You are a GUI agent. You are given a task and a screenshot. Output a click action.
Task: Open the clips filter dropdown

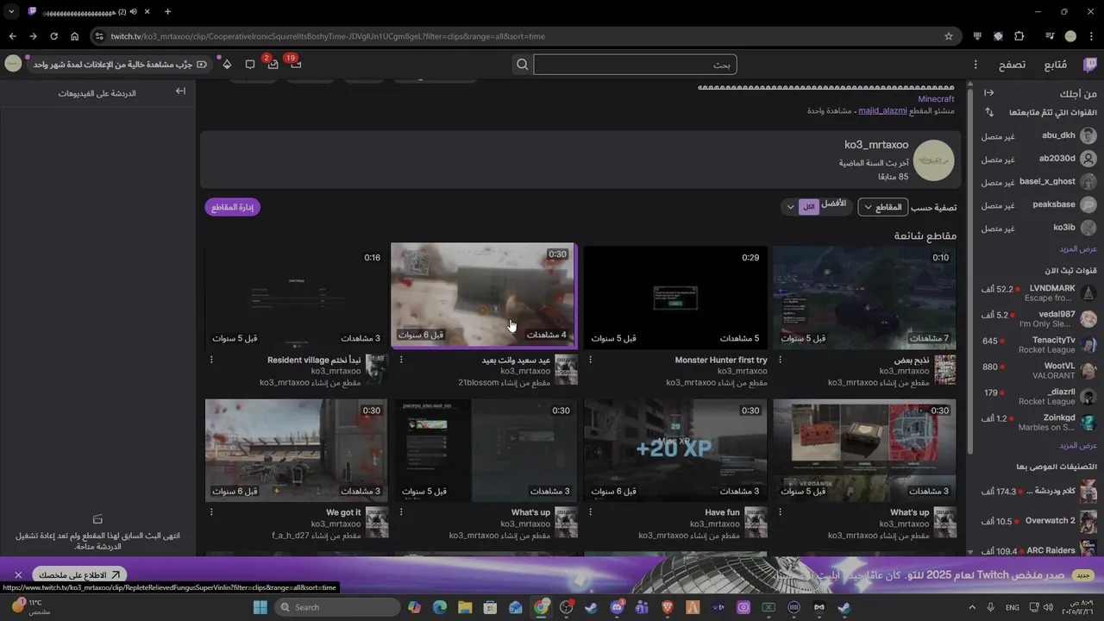[883, 207]
